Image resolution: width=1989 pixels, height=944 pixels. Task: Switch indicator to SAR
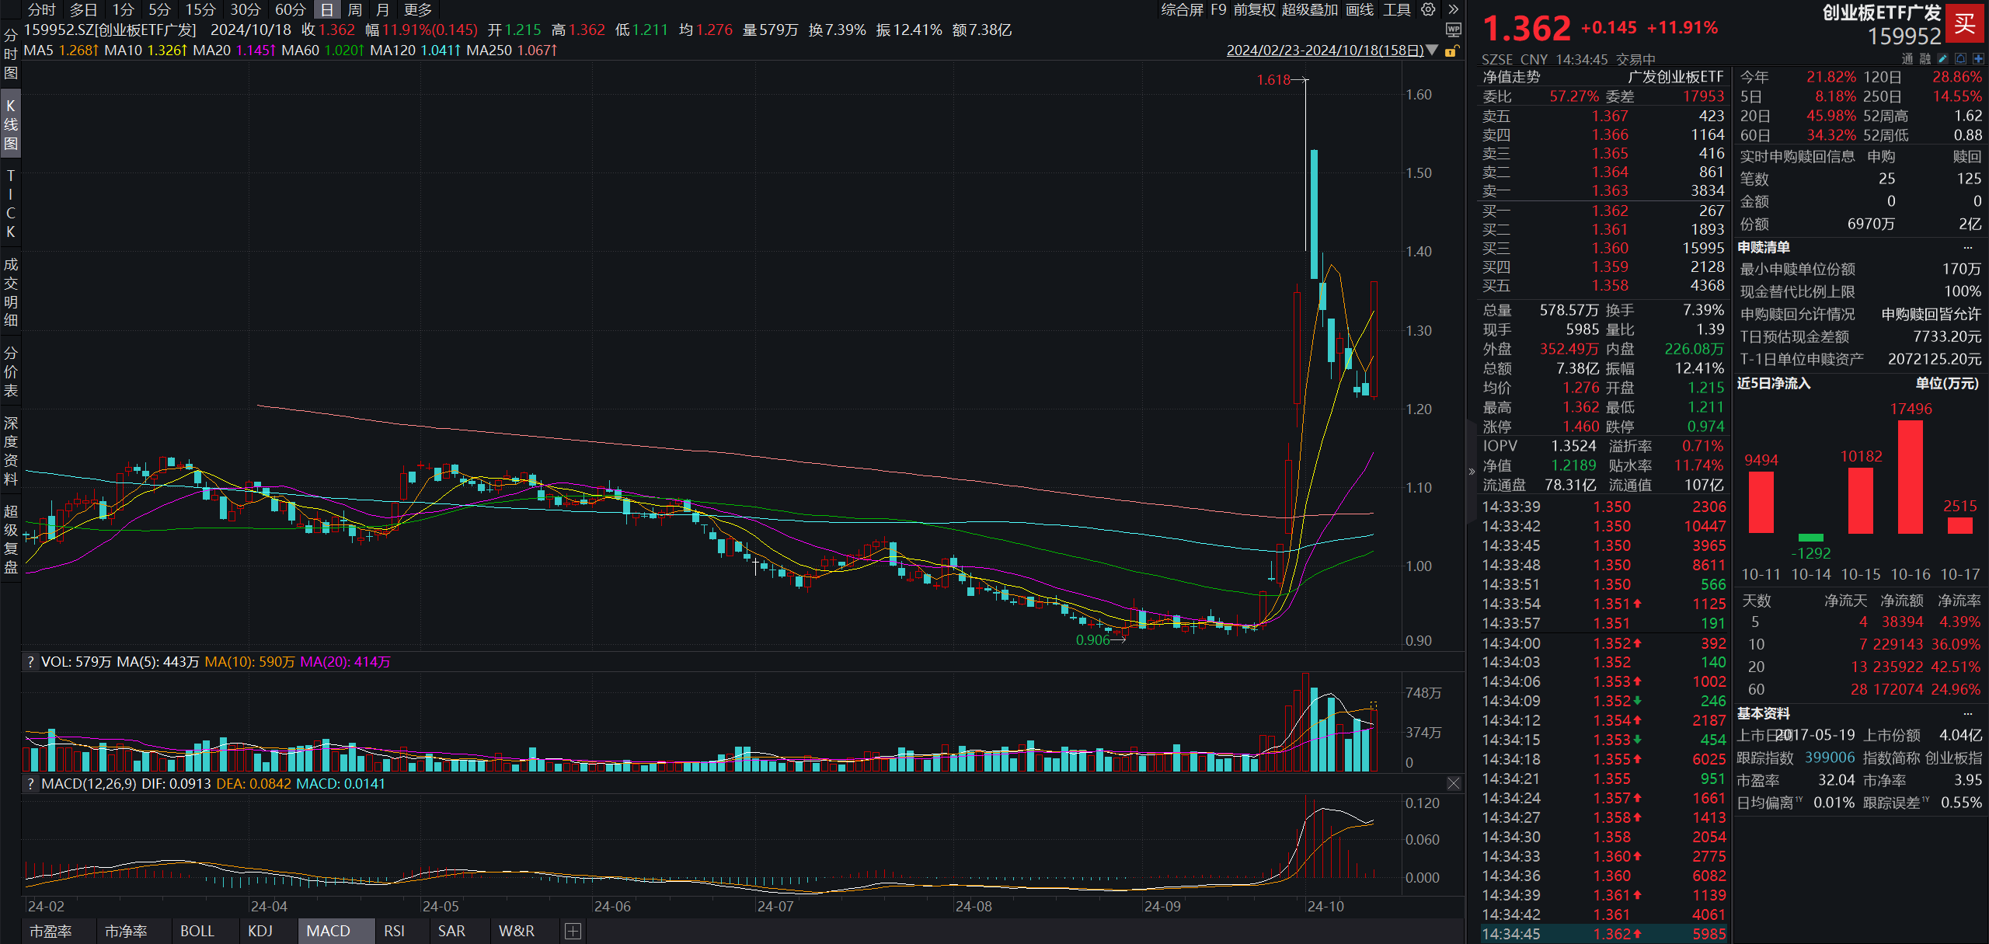451,931
